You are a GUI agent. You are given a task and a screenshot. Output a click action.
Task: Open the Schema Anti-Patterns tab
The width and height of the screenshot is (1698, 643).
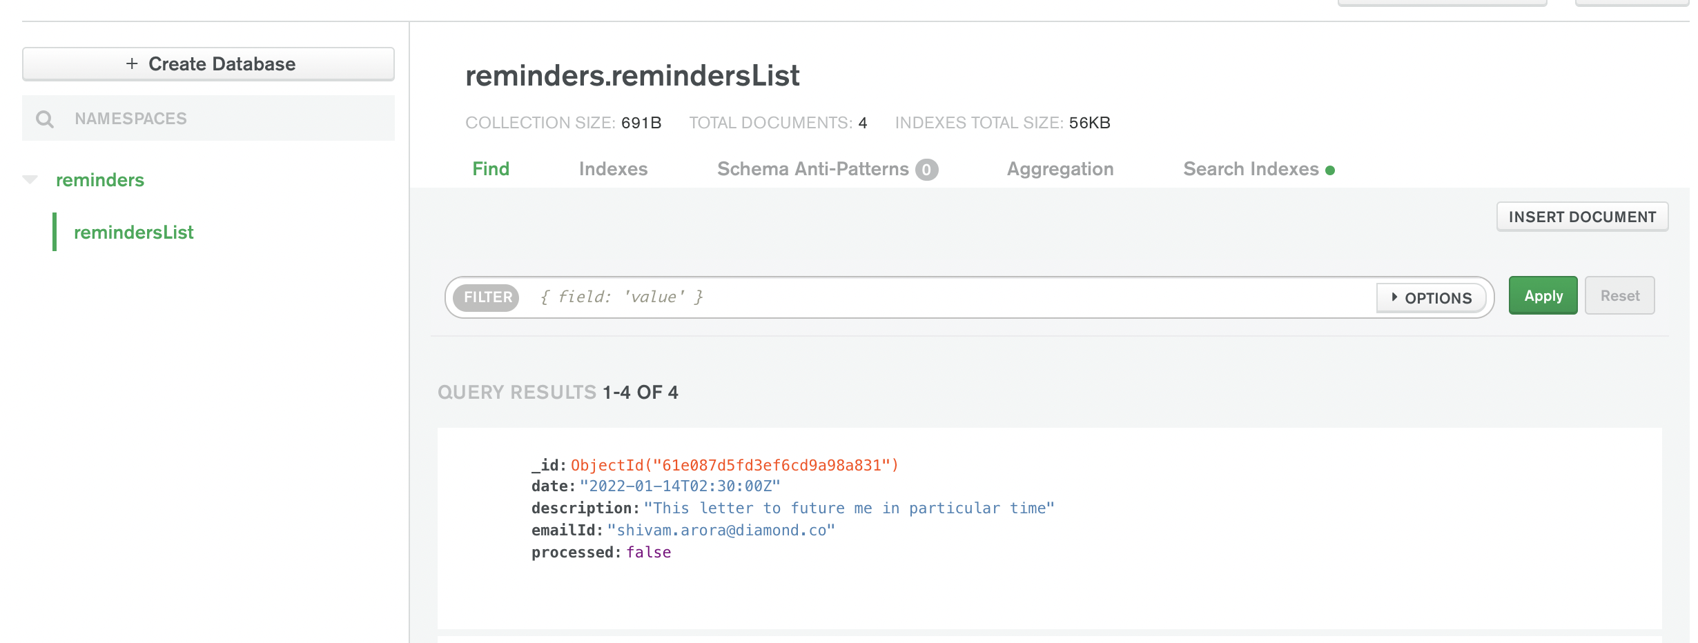(812, 169)
